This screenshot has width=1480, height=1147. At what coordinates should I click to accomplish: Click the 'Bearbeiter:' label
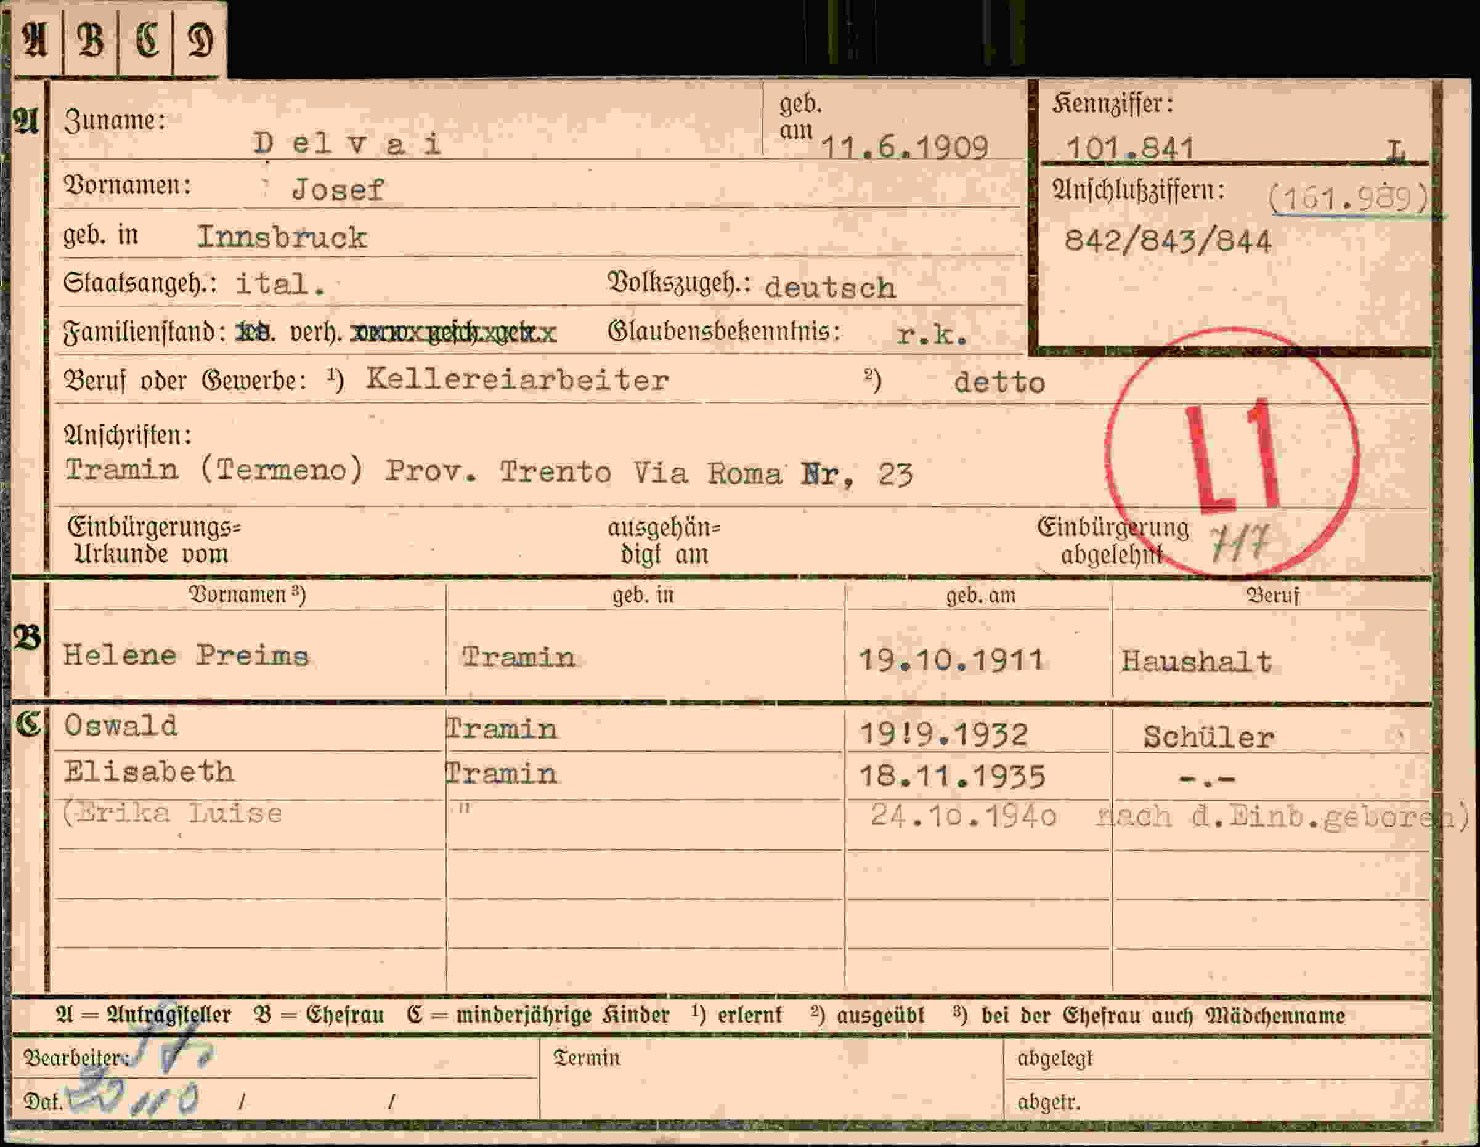point(76,1058)
